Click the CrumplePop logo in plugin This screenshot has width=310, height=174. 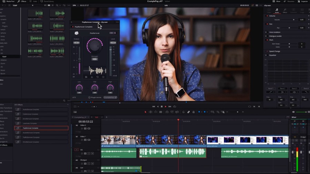76,33
